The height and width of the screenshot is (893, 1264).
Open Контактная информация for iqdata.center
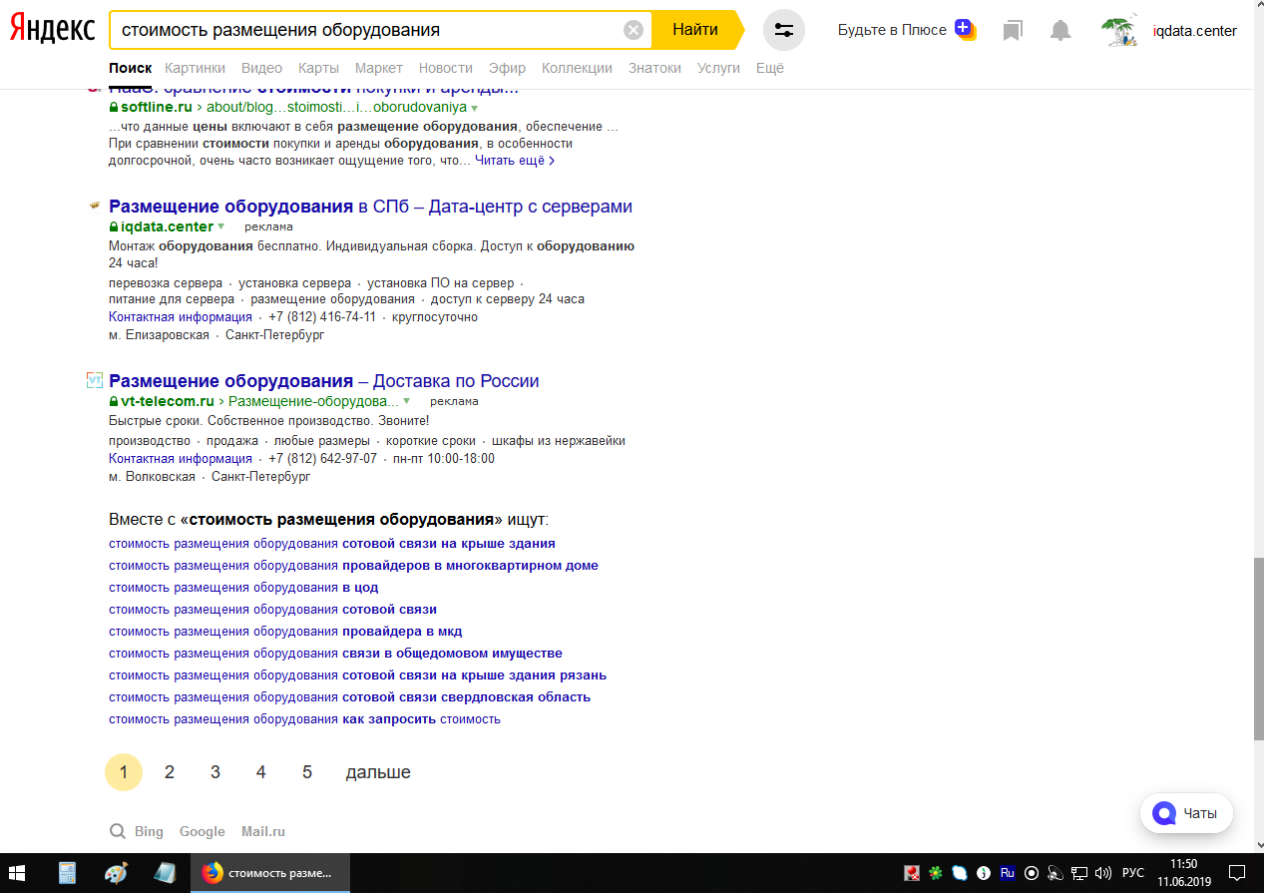point(181,317)
